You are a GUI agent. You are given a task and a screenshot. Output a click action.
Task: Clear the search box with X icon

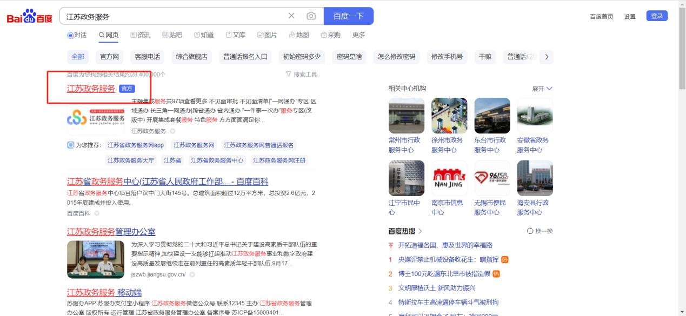(292, 16)
